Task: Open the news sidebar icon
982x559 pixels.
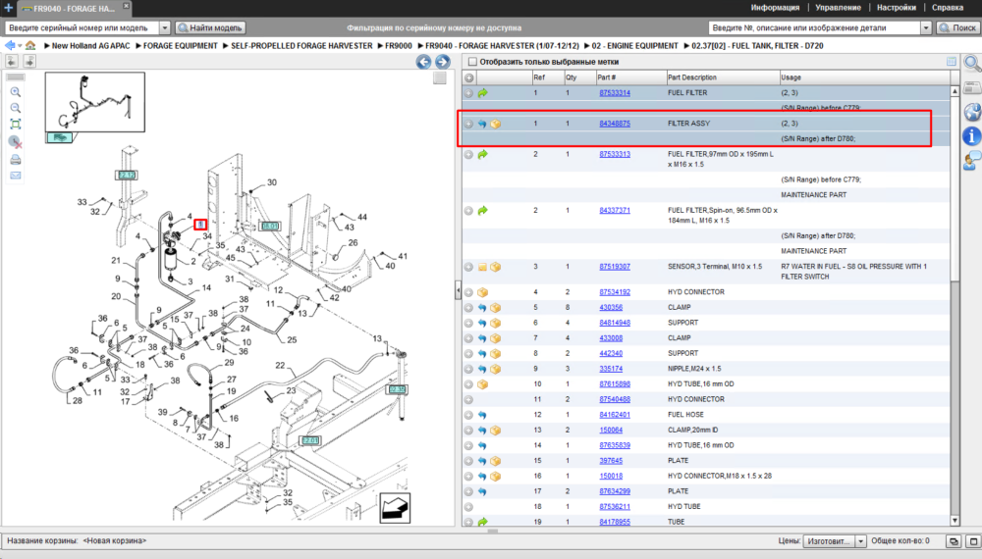Action: pos(972,87)
